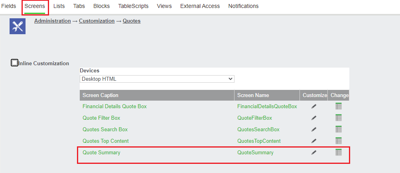
Task: Open change table icon for Quote Summary
Action: (339, 152)
